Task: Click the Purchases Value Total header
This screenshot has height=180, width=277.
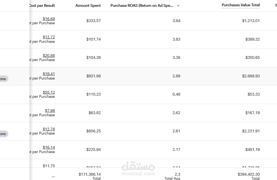Action: [241, 5]
